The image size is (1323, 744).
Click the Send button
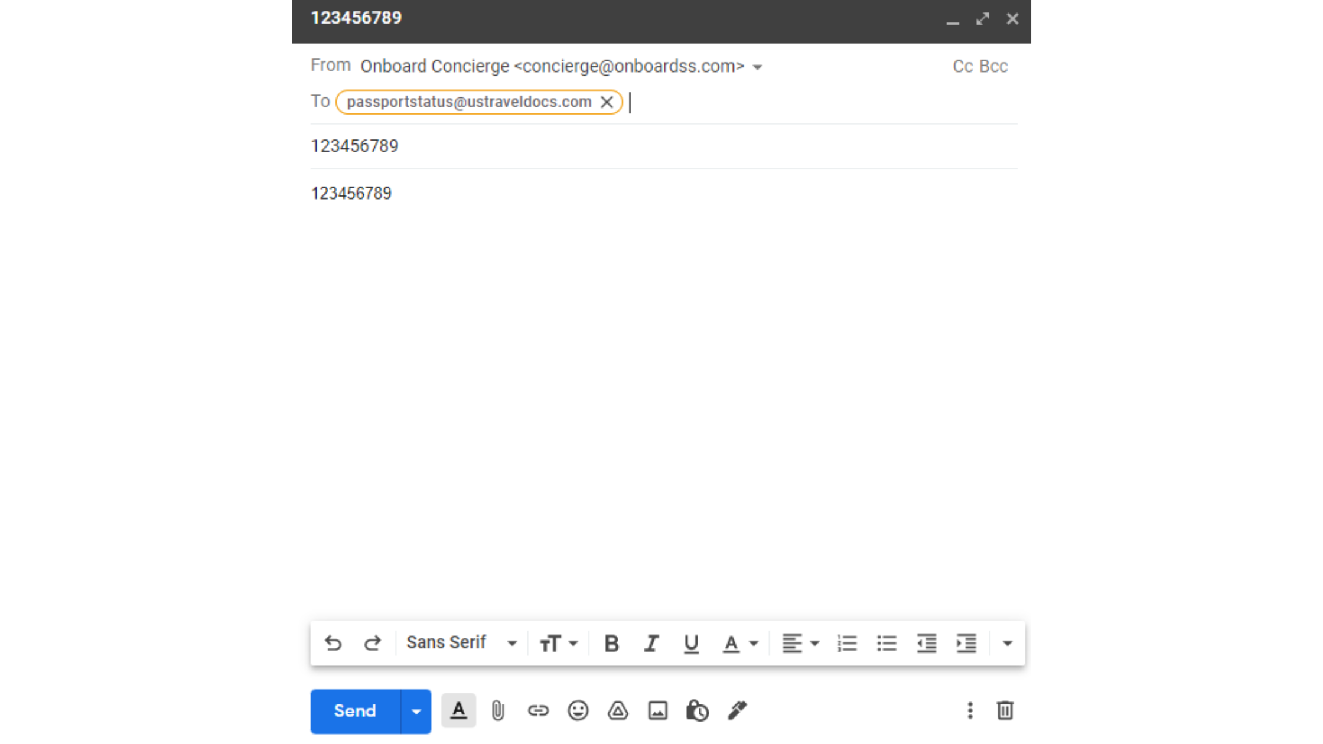[x=355, y=711]
